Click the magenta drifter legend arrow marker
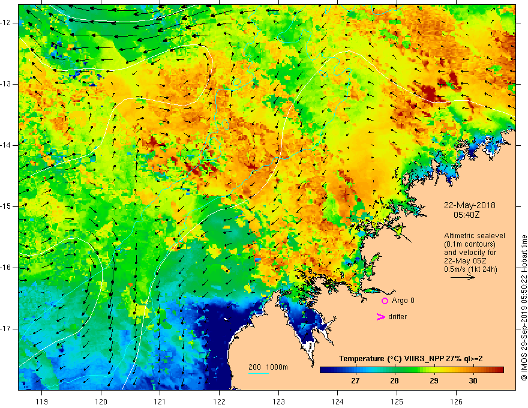Viewport: 528px width, 408px height. (380, 317)
